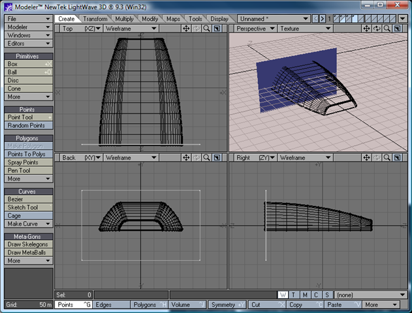Open the Modify tab
Image resolution: width=412 pixels, height=313 pixels.
coord(150,19)
